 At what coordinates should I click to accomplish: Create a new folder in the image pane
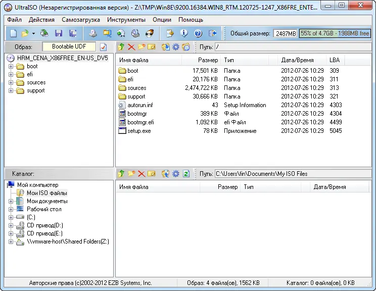tap(142, 47)
